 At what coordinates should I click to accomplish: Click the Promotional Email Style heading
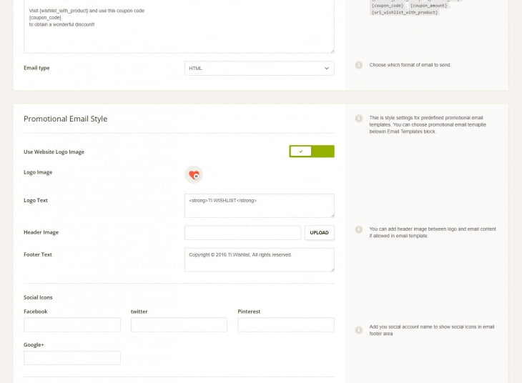click(x=66, y=119)
